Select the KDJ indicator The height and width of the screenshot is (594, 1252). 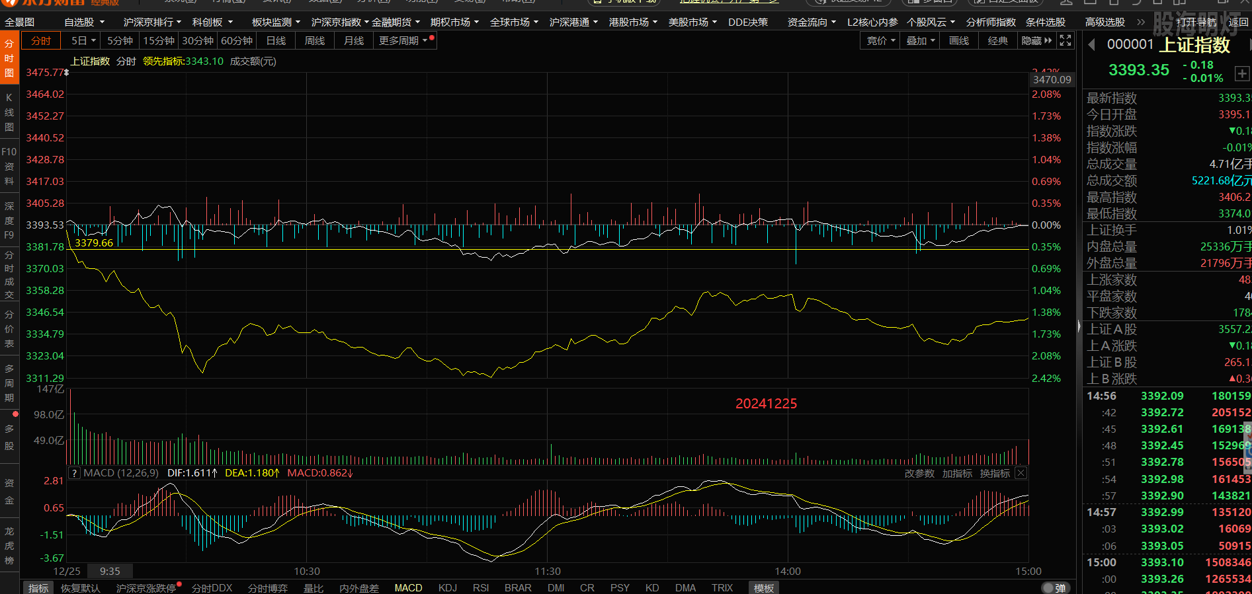pyautogui.click(x=448, y=588)
